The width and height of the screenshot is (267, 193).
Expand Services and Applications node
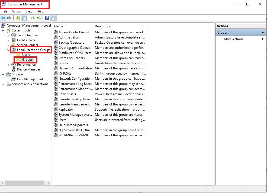pos(3,84)
